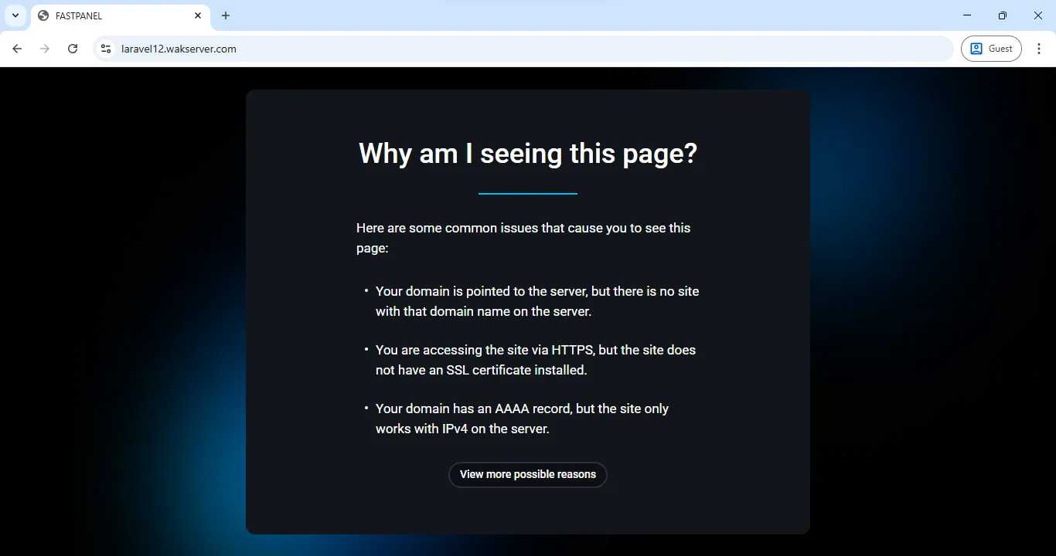Click the FASTPANEL tab favicon
The width and height of the screenshot is (1056, 556).
[44, 15]
